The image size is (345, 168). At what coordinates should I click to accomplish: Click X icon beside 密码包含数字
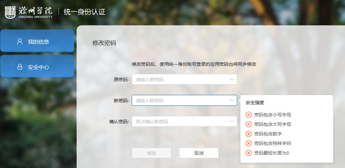point(249,134)
